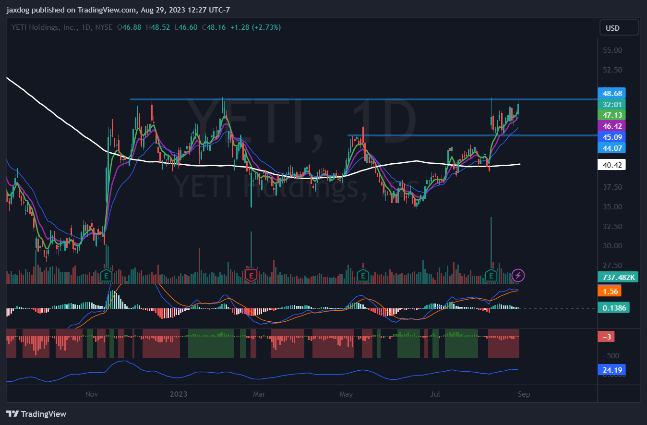Click the May label on time axis

click(x=346, y=394)
